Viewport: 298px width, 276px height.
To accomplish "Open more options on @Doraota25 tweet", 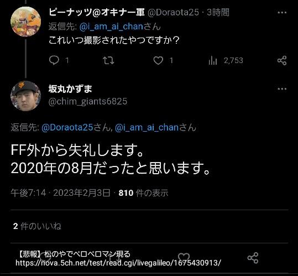I will click(282, 13).
